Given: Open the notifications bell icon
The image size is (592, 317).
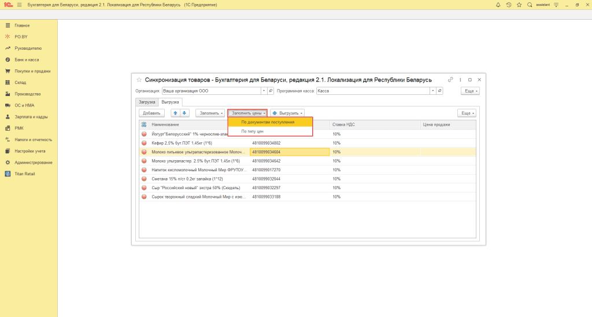Looking at the screenshot, I should [498, 5].
